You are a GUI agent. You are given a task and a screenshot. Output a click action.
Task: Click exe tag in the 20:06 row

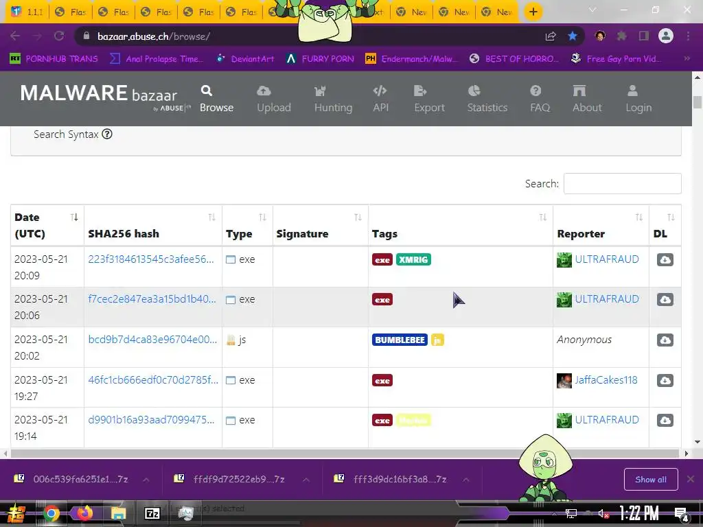coord(382,299)
